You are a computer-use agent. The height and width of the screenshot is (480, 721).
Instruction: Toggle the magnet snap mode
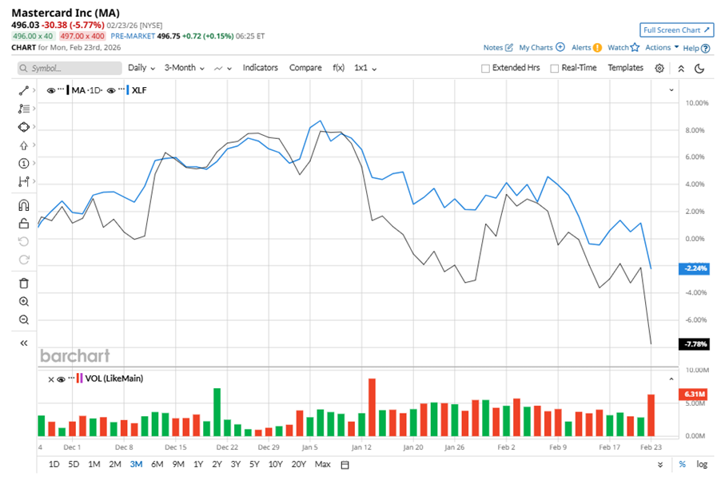coord(23,205)
